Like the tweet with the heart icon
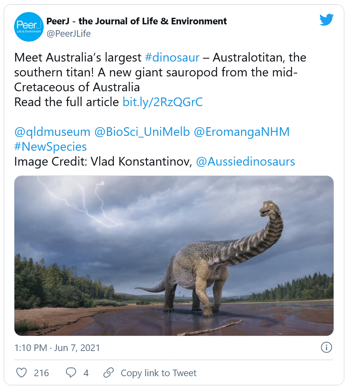348x389 pixels. click(21, 373)
